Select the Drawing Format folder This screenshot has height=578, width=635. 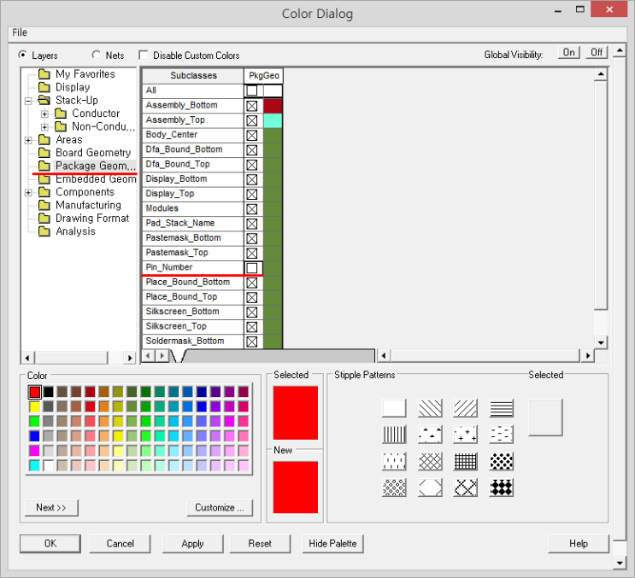click(x=92, y=219)
